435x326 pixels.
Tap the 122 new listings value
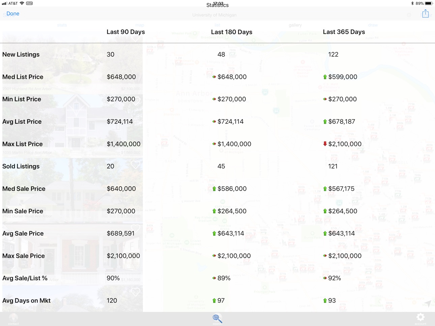333,55
